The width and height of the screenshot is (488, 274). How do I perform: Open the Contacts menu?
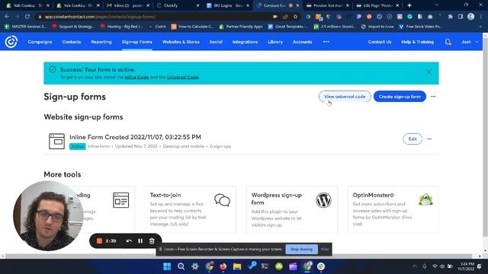click(71, 42)
